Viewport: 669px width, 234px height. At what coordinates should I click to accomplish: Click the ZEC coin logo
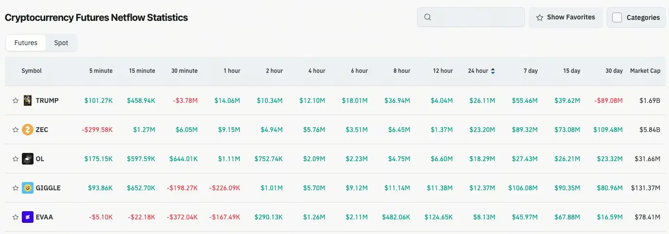pos(28,130)
